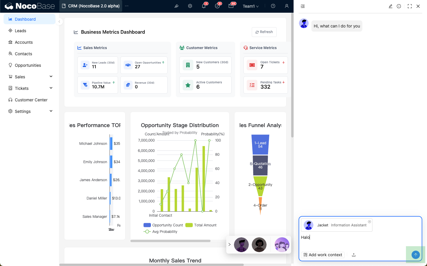Refresh the Business Metrics Dashboard
Screen dimensions: 427x266
coord(264,32)
